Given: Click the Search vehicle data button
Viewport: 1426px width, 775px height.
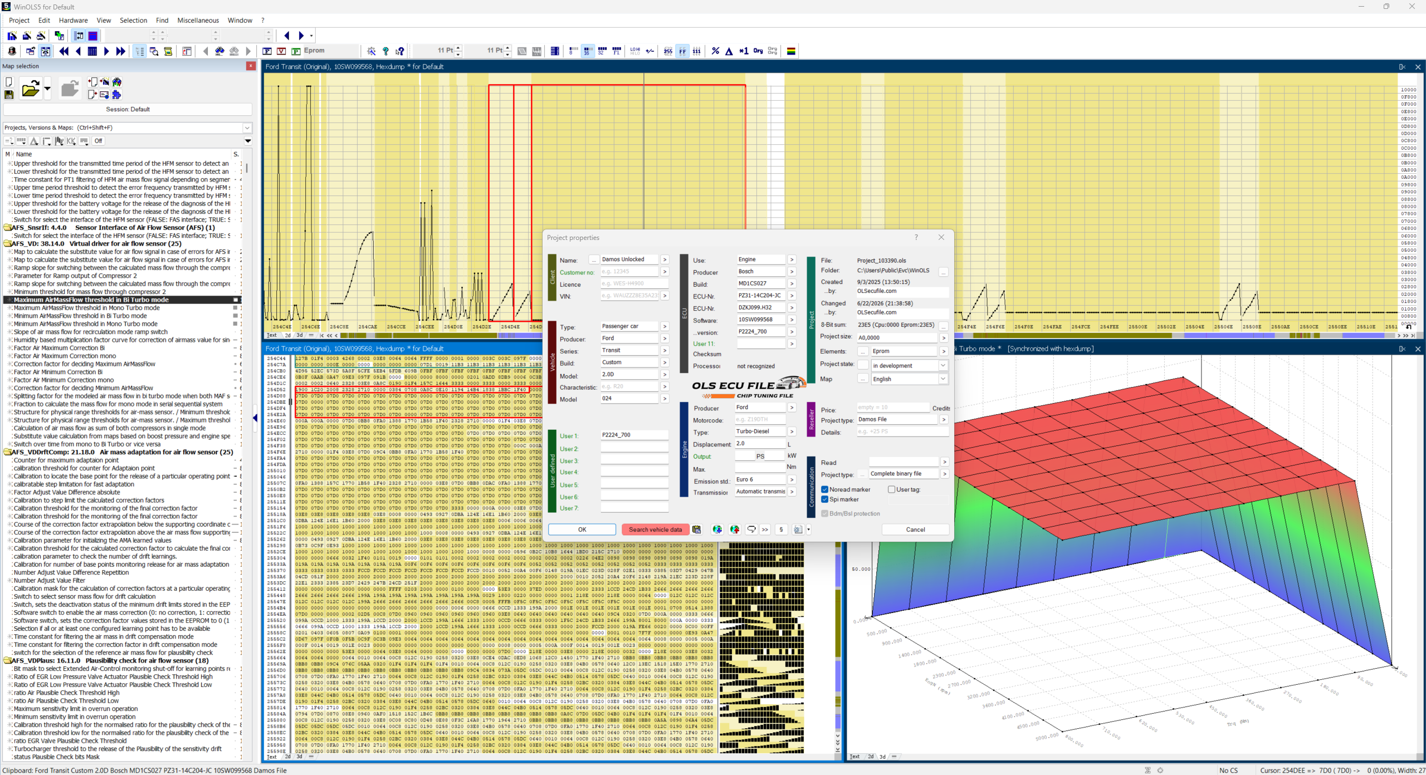Looking at the screenshot, I should (655, 529).
